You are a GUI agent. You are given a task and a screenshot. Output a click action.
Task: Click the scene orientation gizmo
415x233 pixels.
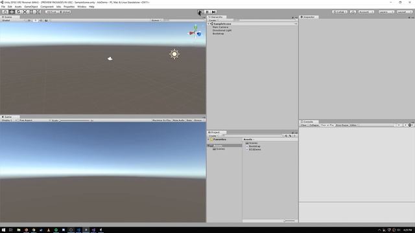[195, 32]
